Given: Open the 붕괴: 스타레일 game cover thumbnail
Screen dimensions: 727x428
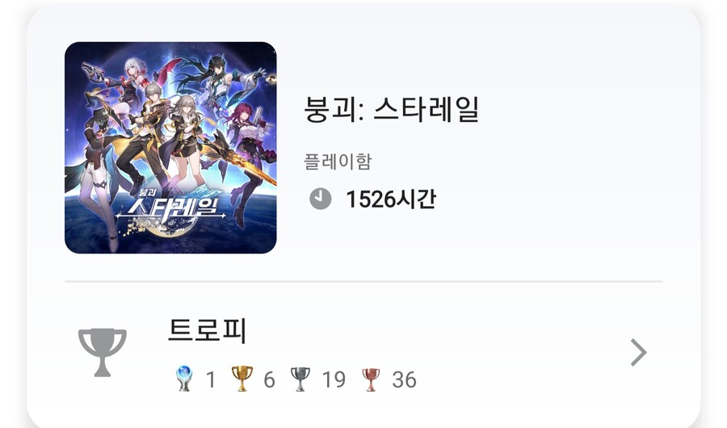Looking at the screenshot, I should [170, 148].
